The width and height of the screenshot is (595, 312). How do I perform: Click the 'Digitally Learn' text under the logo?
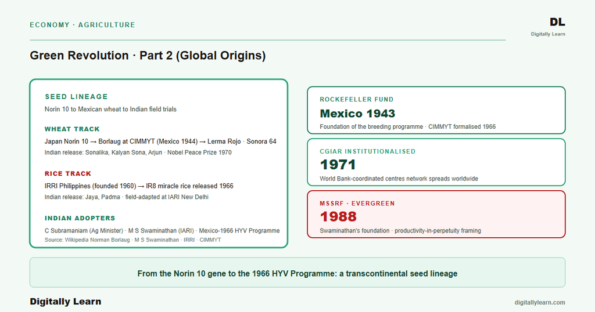click(x=548, y=34)
